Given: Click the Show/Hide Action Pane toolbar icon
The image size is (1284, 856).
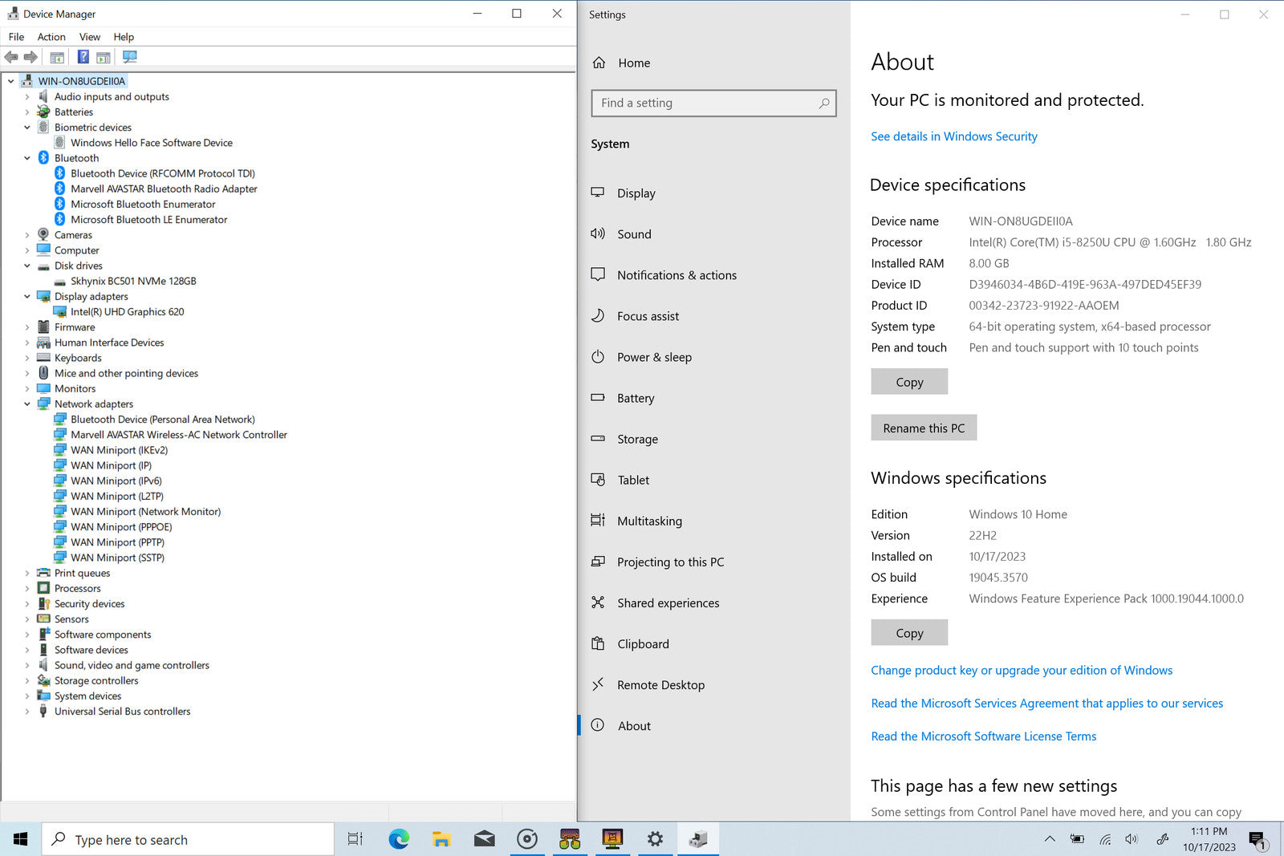Looking at the screenshot, I should click(x=104, y=57).
